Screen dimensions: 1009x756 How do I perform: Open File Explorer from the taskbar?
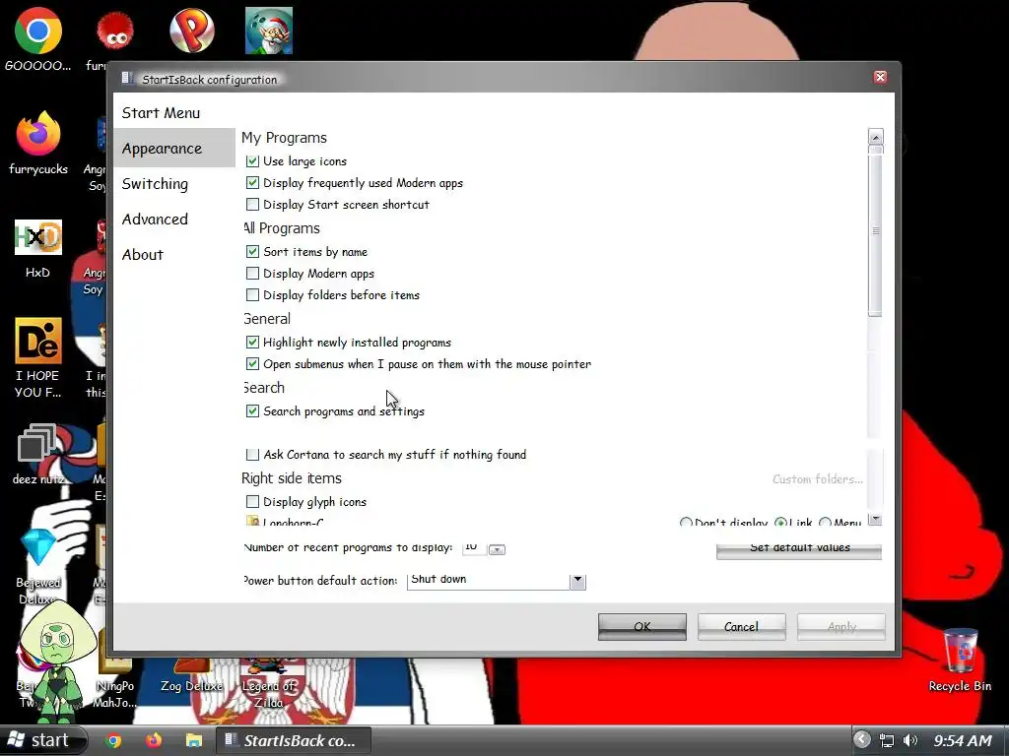pos(194,740)
